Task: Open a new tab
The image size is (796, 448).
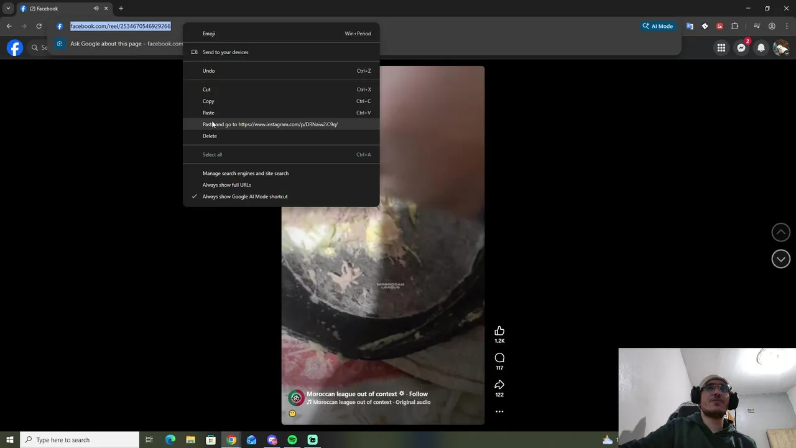Action: coord(121,9)
